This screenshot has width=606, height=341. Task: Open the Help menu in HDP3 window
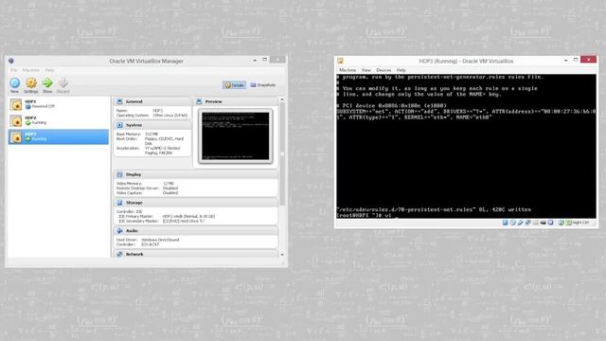pos(401,70)
